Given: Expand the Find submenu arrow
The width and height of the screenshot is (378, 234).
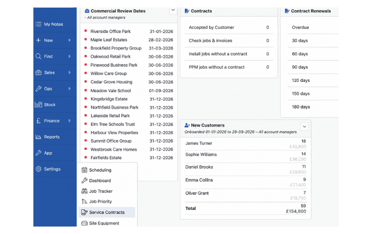Looking at the screenshot, I should [x=69, y=56].
